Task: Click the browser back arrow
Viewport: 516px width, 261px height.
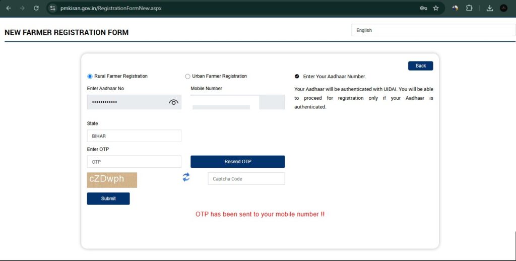Action: point(9,8)
